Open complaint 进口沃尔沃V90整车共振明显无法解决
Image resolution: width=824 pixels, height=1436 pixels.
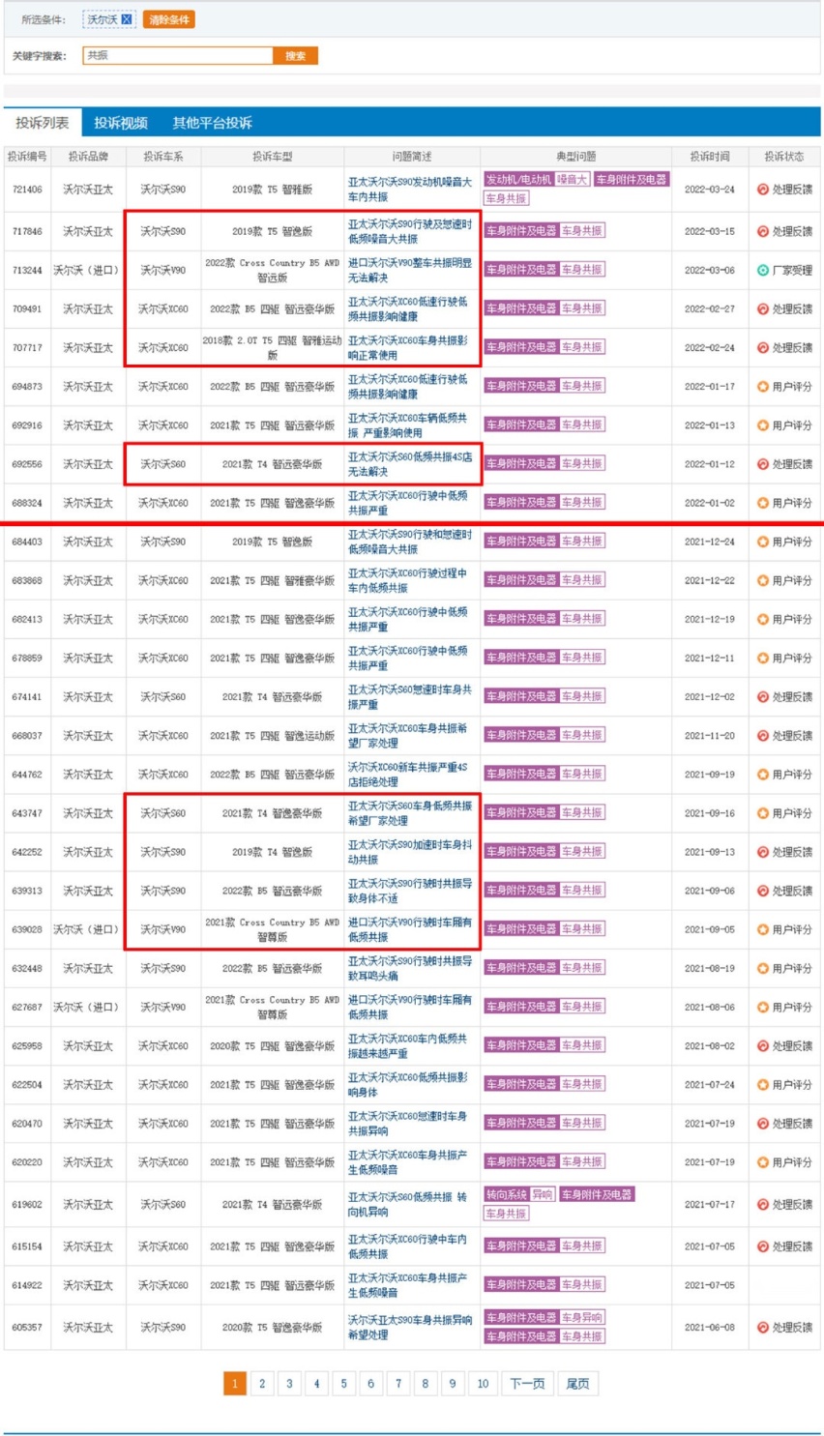[x=410, y=271]
